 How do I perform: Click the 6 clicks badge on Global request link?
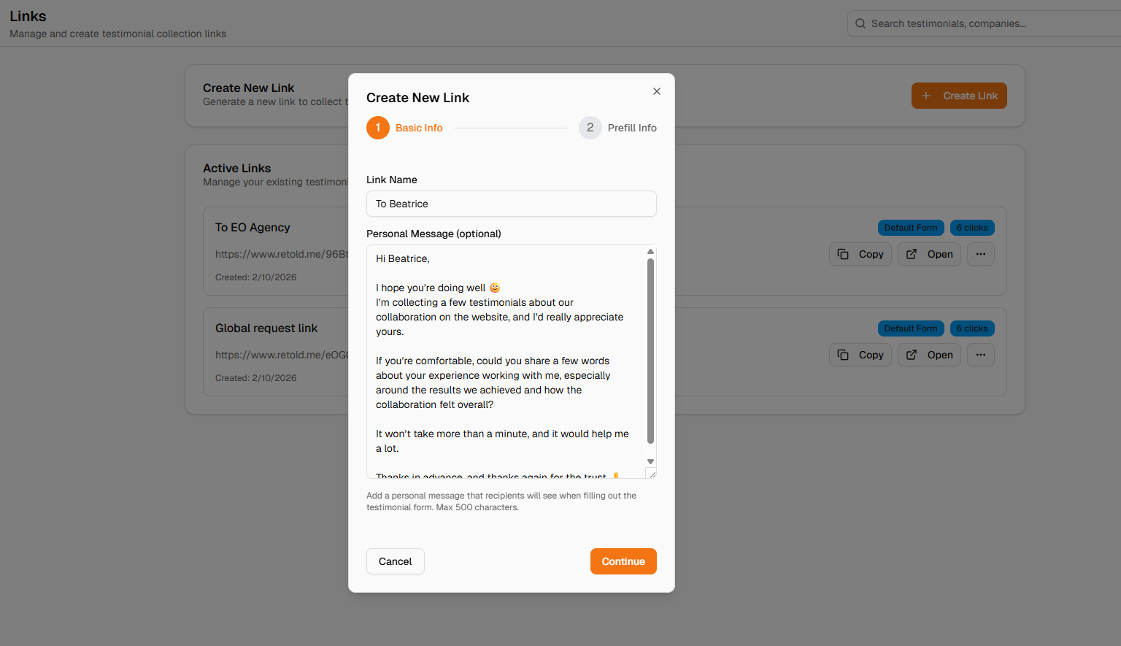(972, 328)
